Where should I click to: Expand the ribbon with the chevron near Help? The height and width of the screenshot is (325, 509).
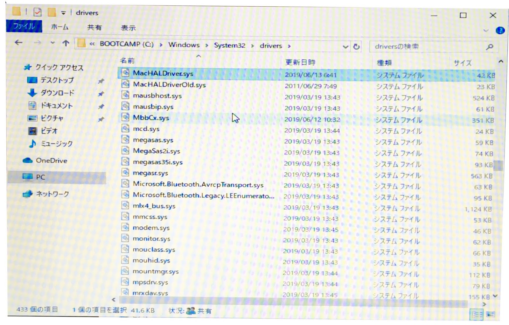tap(485, 30)
